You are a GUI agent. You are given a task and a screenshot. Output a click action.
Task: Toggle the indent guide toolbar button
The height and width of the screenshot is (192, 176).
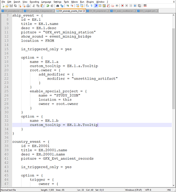point(96,6)
